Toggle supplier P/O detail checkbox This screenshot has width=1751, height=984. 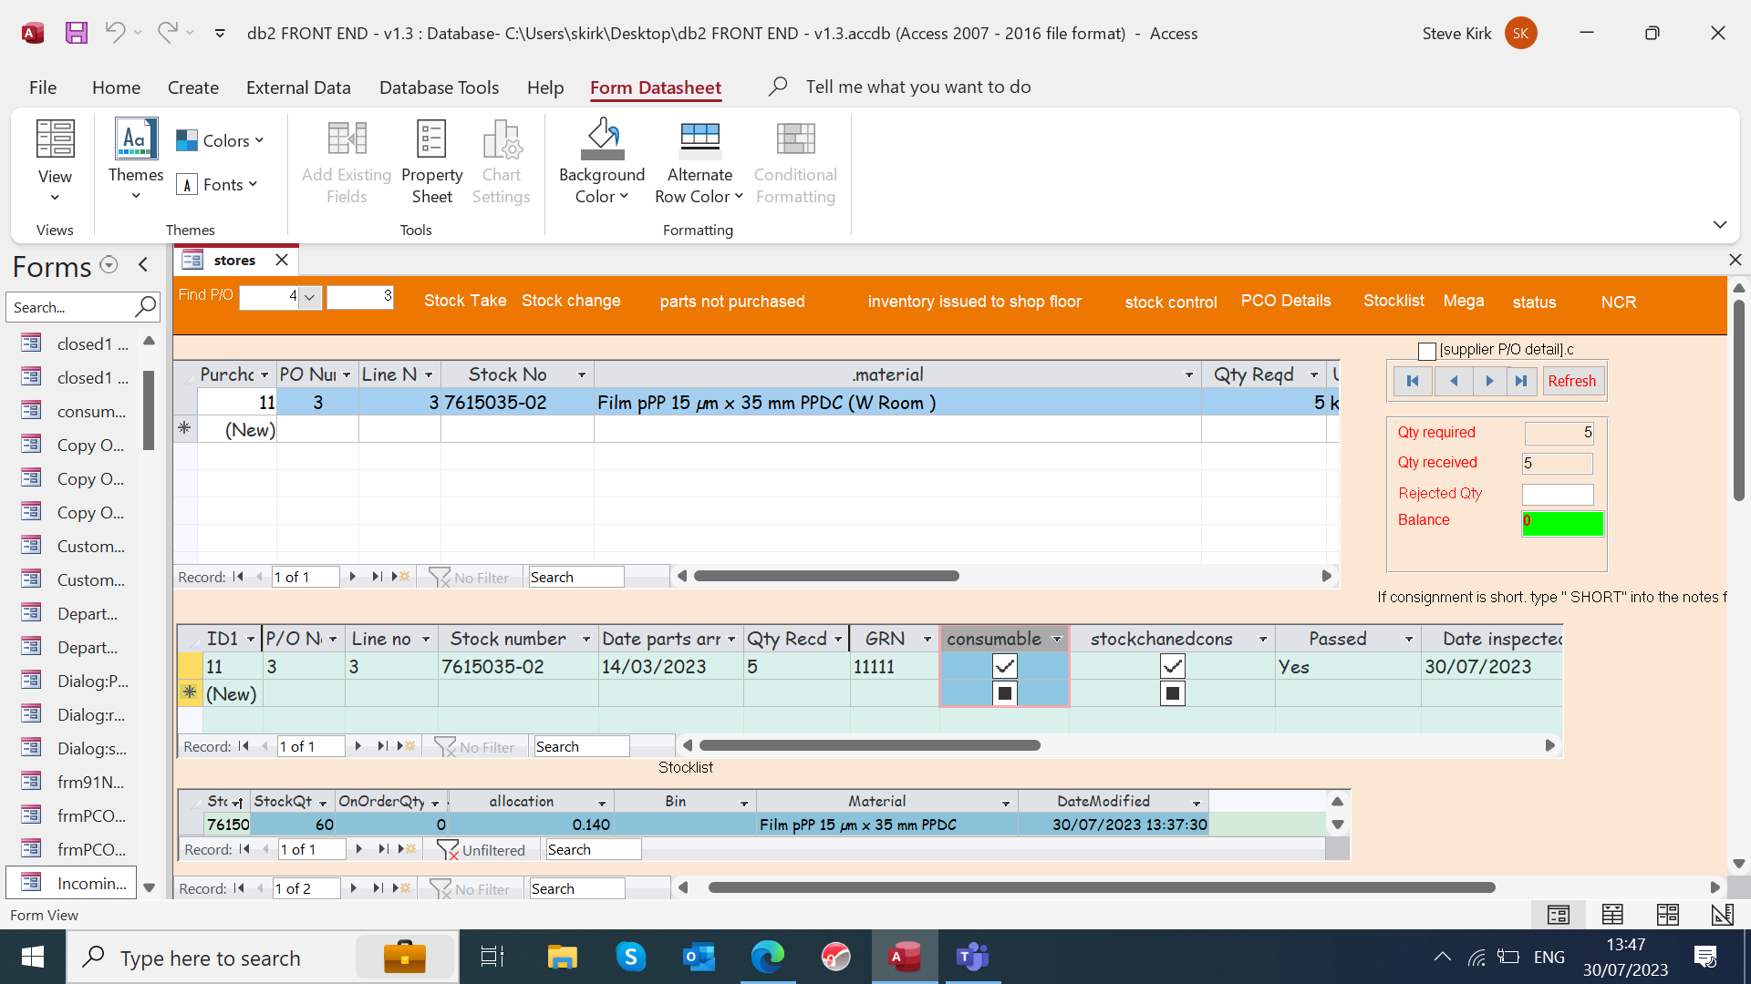tap(1427, 351)
